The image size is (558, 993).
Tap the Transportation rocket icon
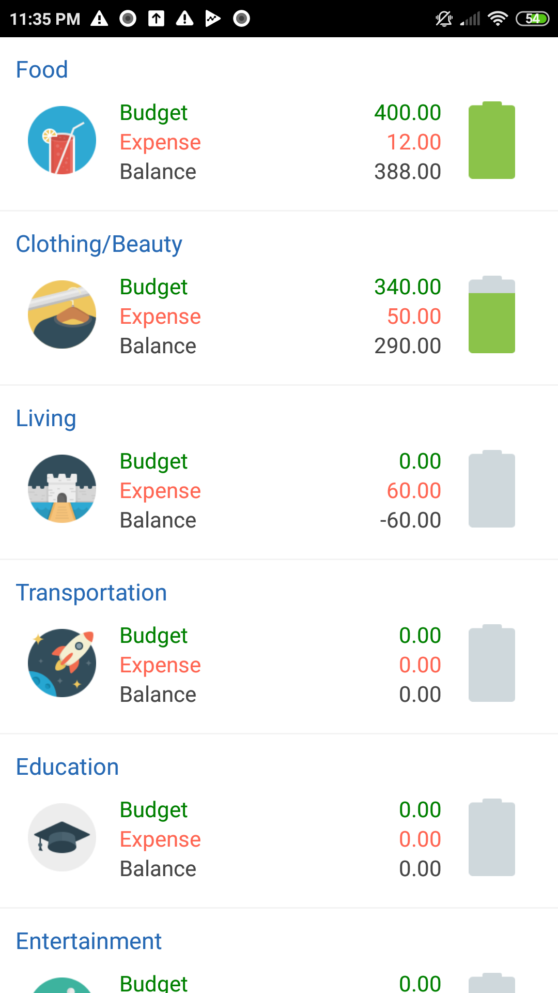(x=62, y=663)
